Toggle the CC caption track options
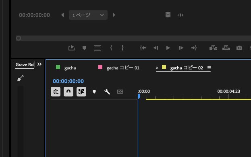Screen dimensions: 251x157 (120, 92)
